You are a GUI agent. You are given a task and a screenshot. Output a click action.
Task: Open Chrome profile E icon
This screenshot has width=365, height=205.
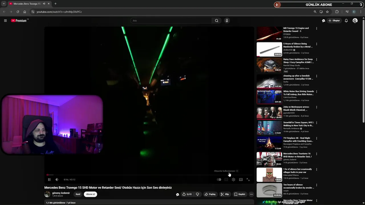[354, 12]
